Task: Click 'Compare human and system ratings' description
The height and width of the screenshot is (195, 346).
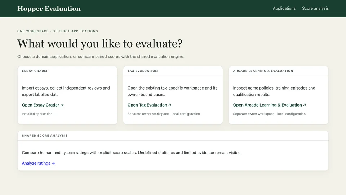Action: click(132, 153)
